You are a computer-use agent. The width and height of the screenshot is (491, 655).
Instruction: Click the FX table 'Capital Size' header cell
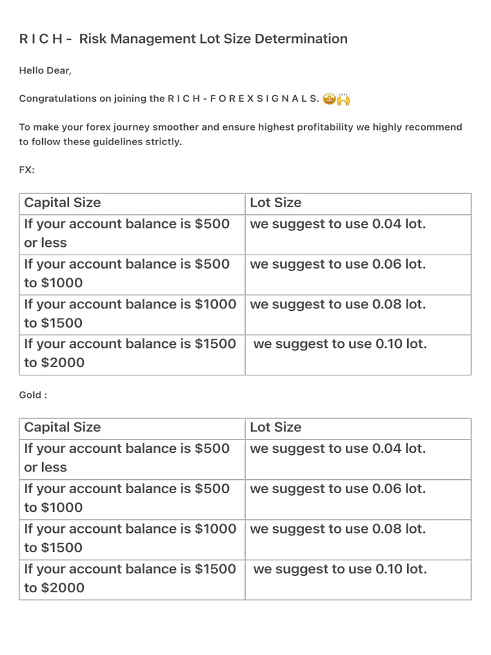tap(132, 204)
